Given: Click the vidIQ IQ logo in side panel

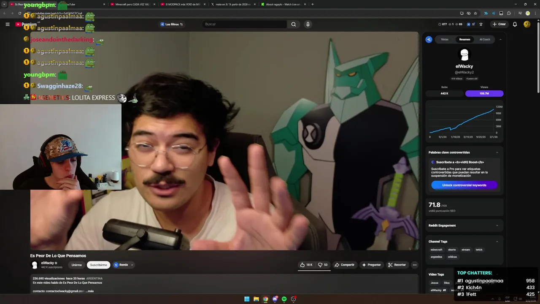Looking at the screenshot, I should (429, 39).
